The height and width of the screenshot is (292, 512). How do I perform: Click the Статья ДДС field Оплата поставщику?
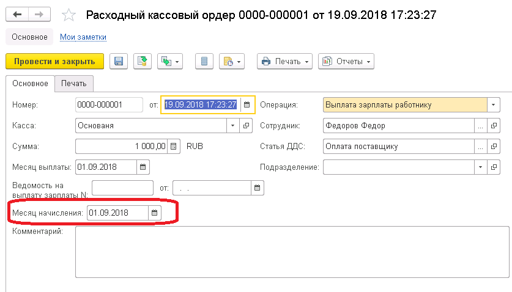click(x=398, y=147)
